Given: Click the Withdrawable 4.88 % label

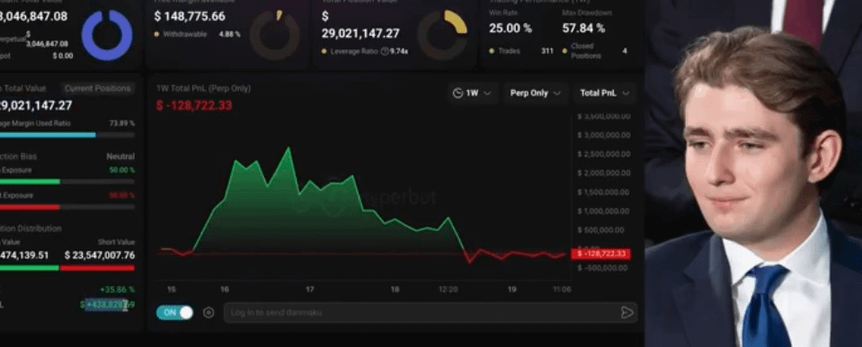Looking at the screenshot, I should [x=198, y=34].
